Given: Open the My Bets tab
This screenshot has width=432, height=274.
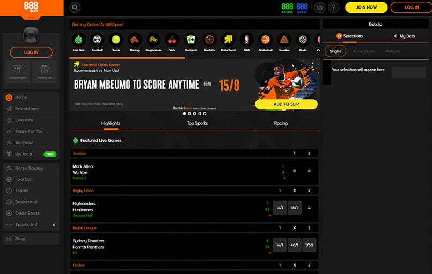Looking at the screenshot, I should [x=404, y=36].
